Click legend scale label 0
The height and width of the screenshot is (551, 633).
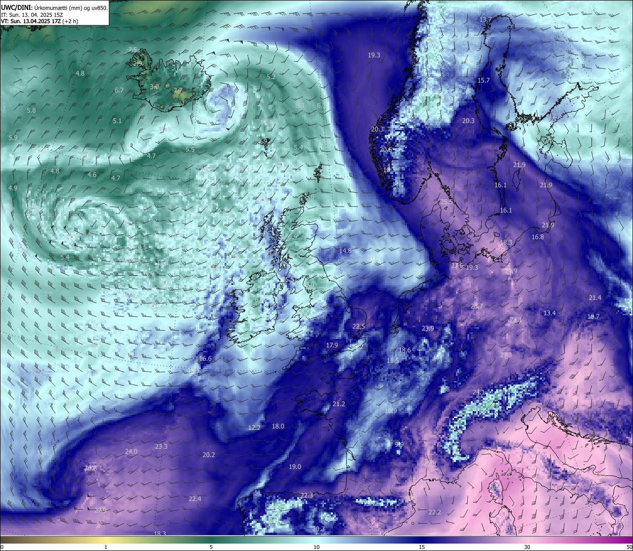pos(1,547)
